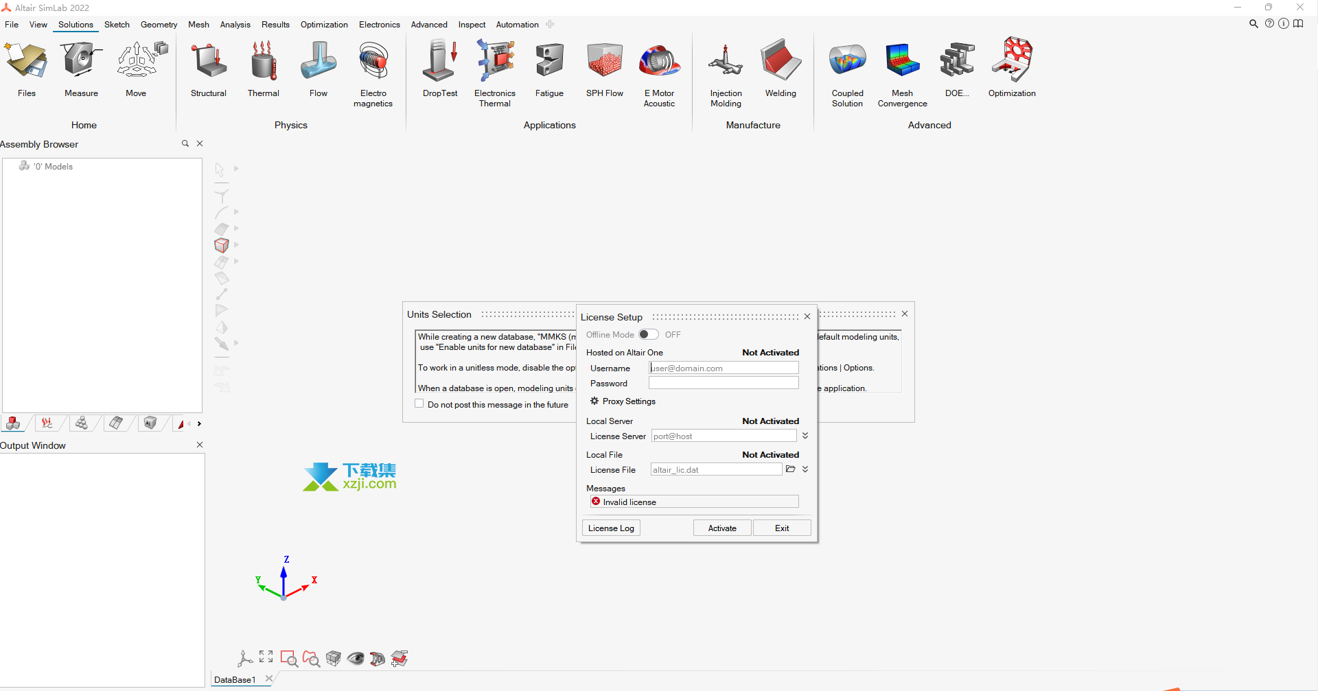
Task: Close the Units Selection dialog
Action: (905, 314)
